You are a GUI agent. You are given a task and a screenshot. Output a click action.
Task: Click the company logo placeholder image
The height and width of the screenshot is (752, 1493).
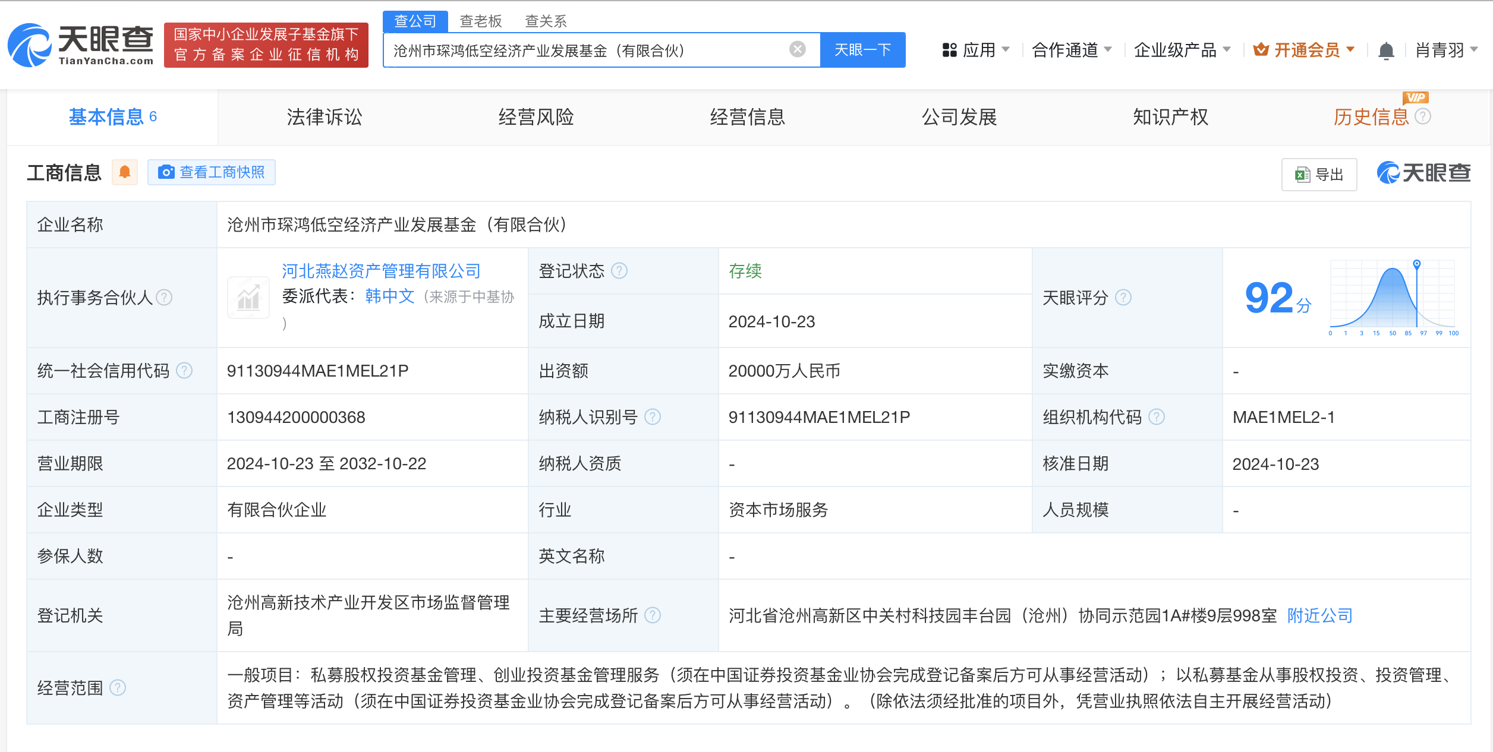[248, 298]
